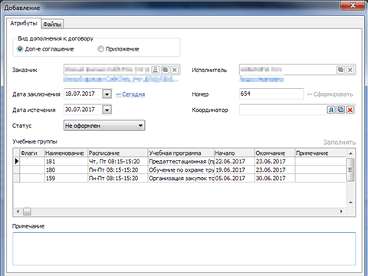This screenshot has width=368, height=276.
Task: Click the Расписание column header
Action: 118,153
